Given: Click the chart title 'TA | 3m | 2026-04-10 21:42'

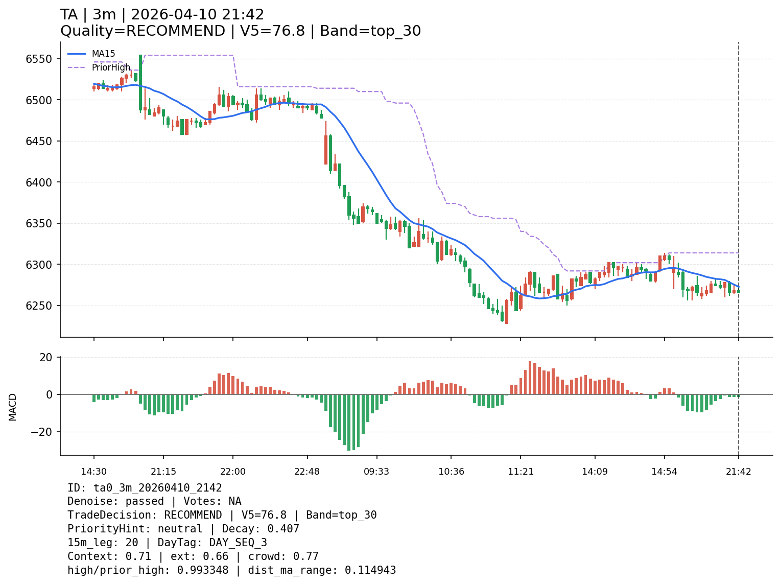Looking at the screenshot, I should pos(162,15).
